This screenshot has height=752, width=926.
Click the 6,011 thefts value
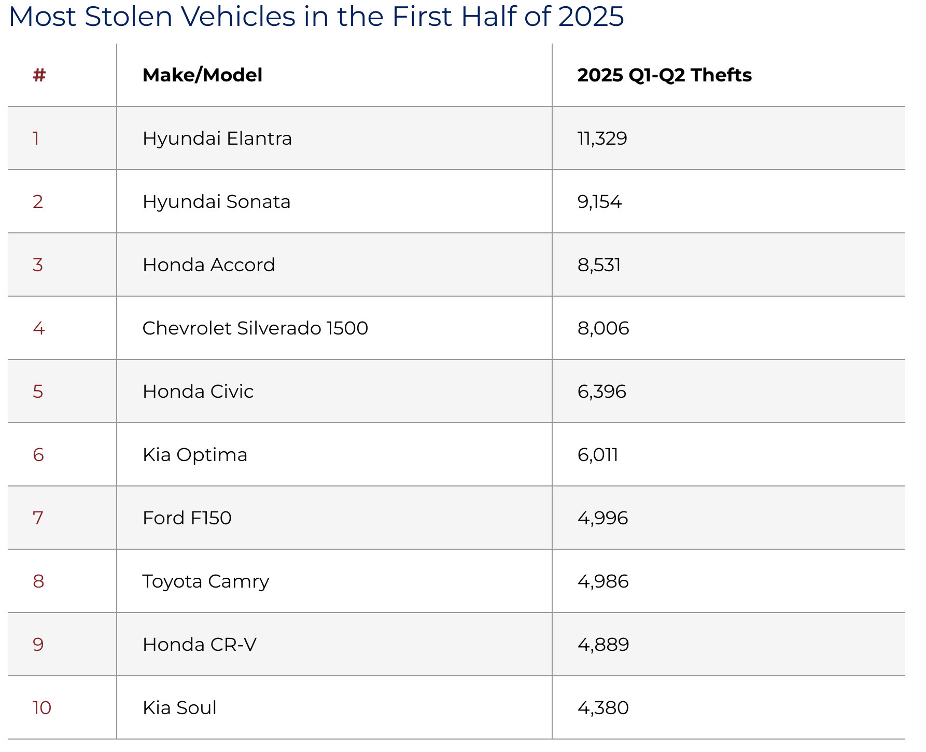pos(598,455)
